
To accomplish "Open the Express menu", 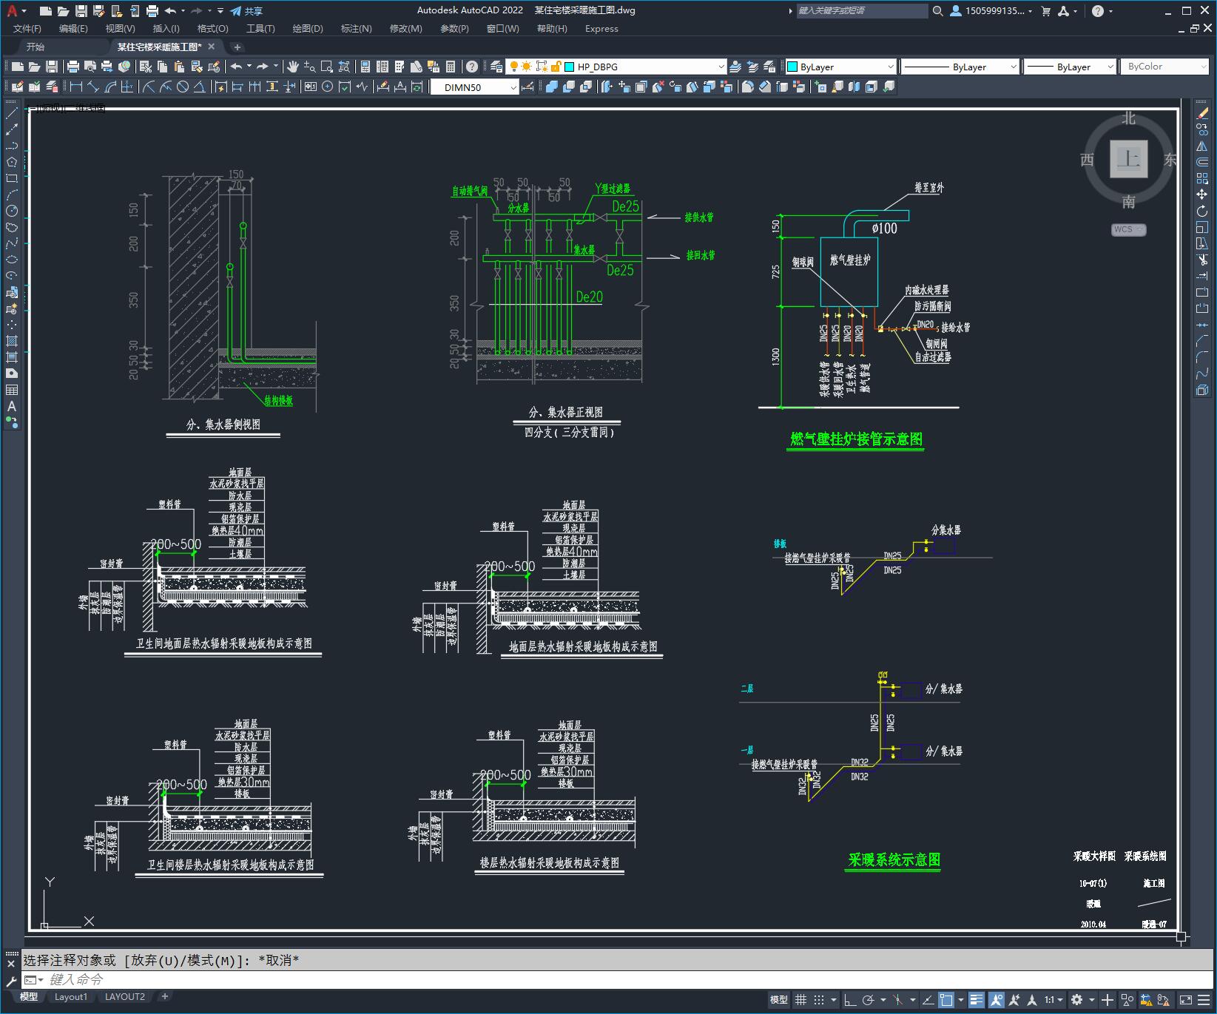I will (601, 29).
